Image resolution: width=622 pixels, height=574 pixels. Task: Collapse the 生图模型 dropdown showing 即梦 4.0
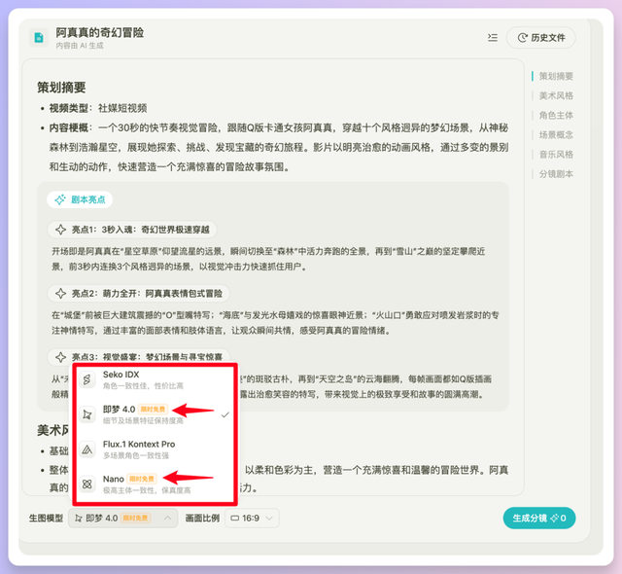tap(123, 518)
